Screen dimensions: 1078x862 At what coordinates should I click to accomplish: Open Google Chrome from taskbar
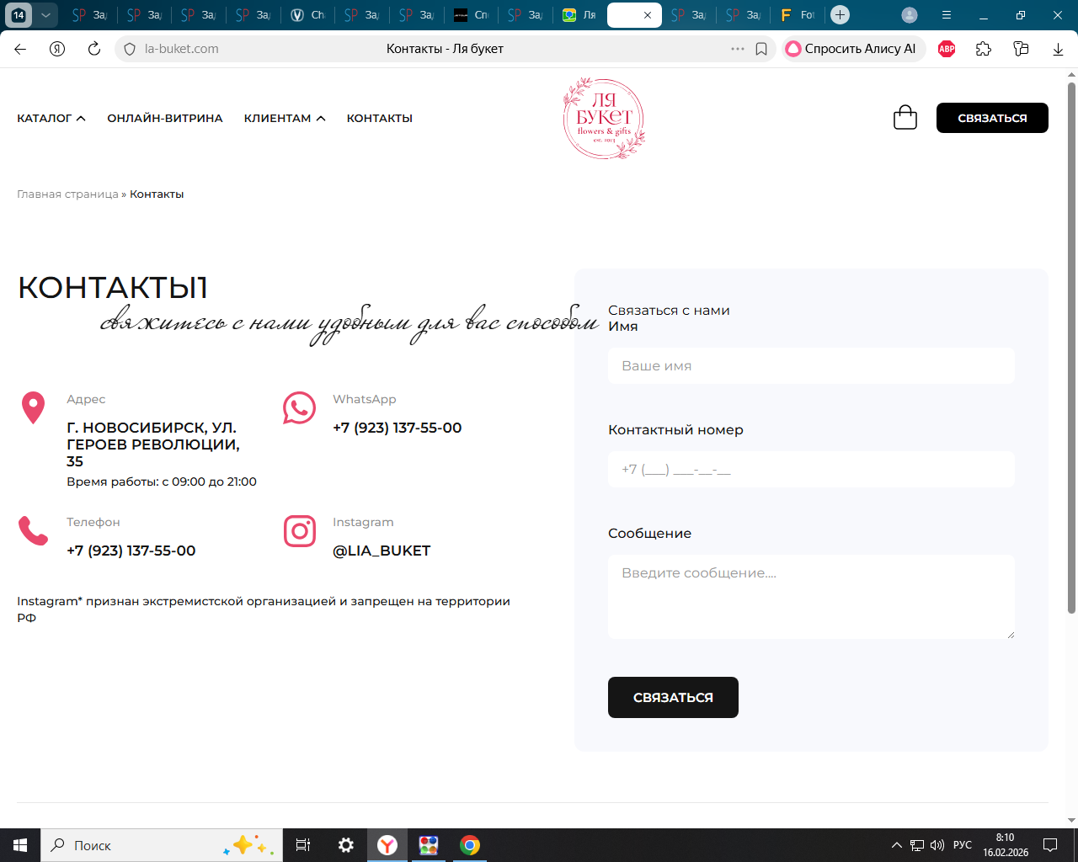[470, 845]
